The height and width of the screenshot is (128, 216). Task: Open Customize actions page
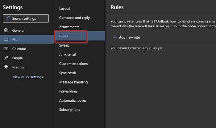click(x=73, y=64)
